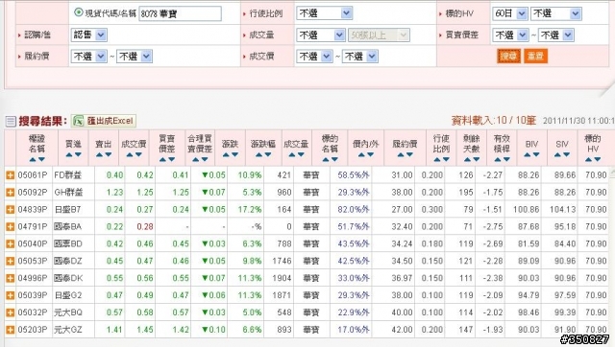The width and height of the screenshot is (615, 347).
Task: Open 成交量 不選 dropdown
Action: click(x=321, y=35)
